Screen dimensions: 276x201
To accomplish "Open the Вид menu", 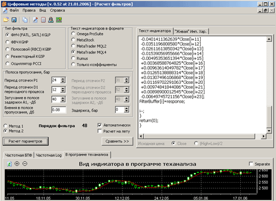I will click(43, 10).
